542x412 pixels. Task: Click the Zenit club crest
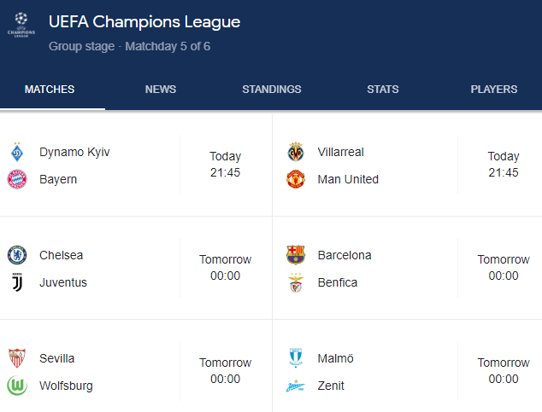pyautogui.click(x=296, y=386)
